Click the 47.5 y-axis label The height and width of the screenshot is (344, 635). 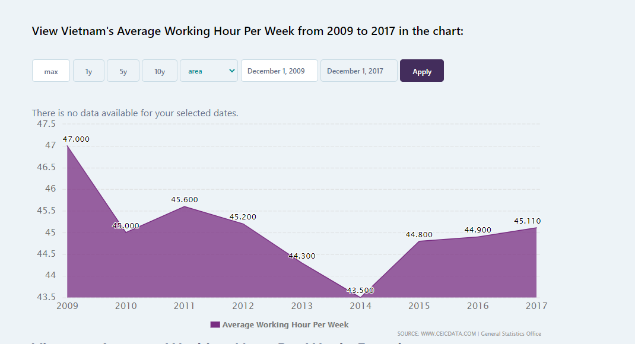click(x=46, y=124)
